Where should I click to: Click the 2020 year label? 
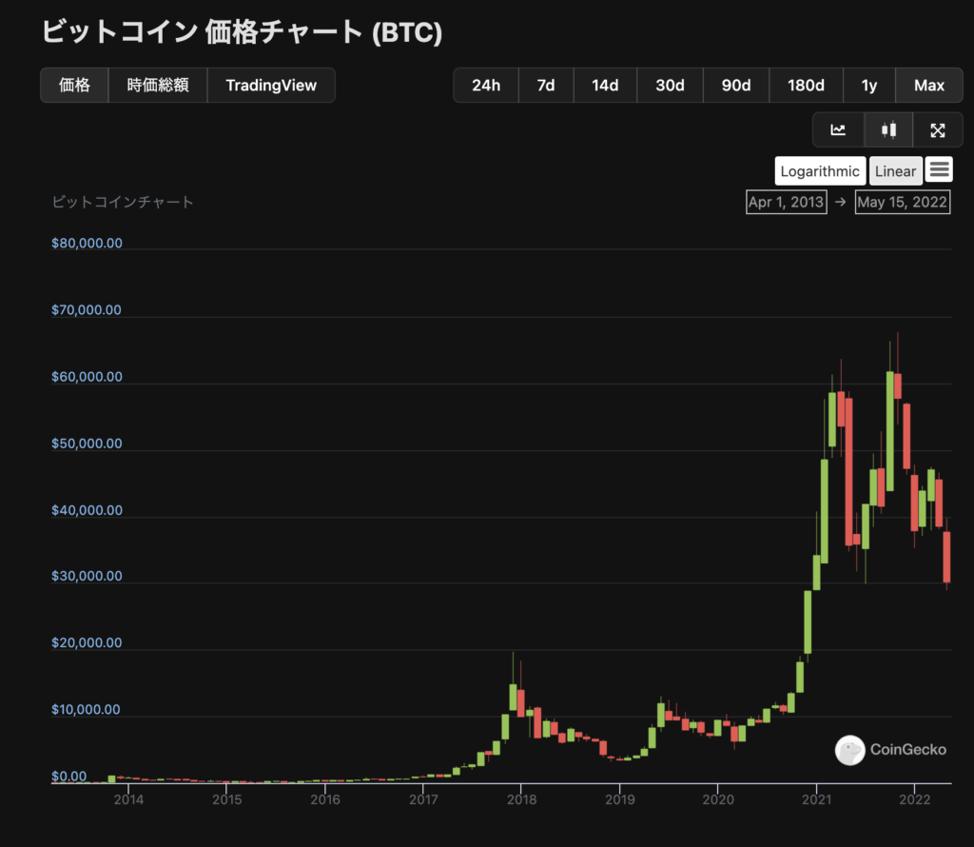tap(718, 799)
